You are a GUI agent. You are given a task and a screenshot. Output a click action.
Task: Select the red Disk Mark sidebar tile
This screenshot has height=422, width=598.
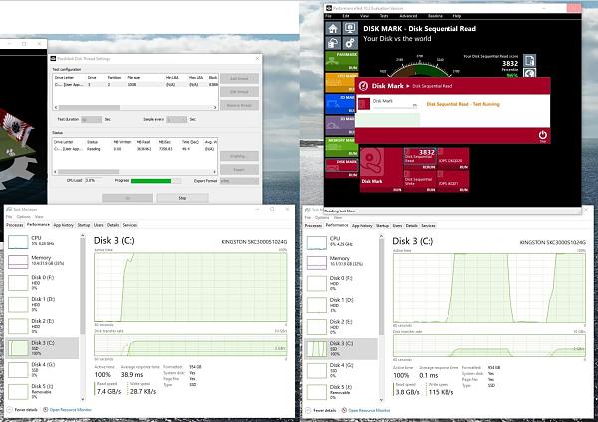point(341,168)
